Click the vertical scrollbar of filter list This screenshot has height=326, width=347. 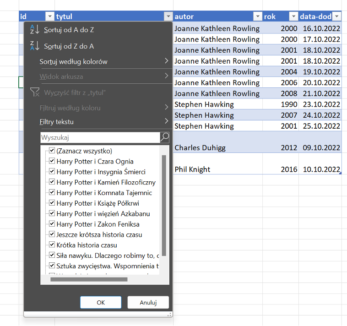[164, 206]
